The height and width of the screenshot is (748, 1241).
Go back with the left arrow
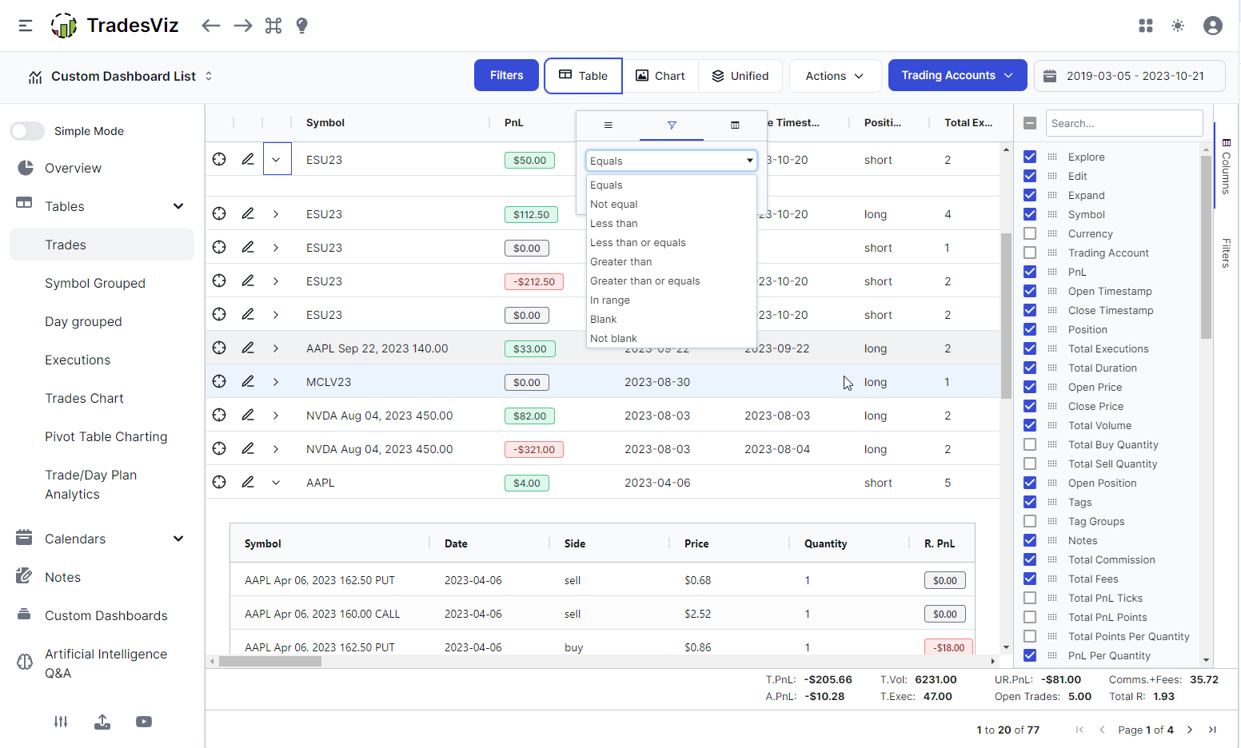211,26
